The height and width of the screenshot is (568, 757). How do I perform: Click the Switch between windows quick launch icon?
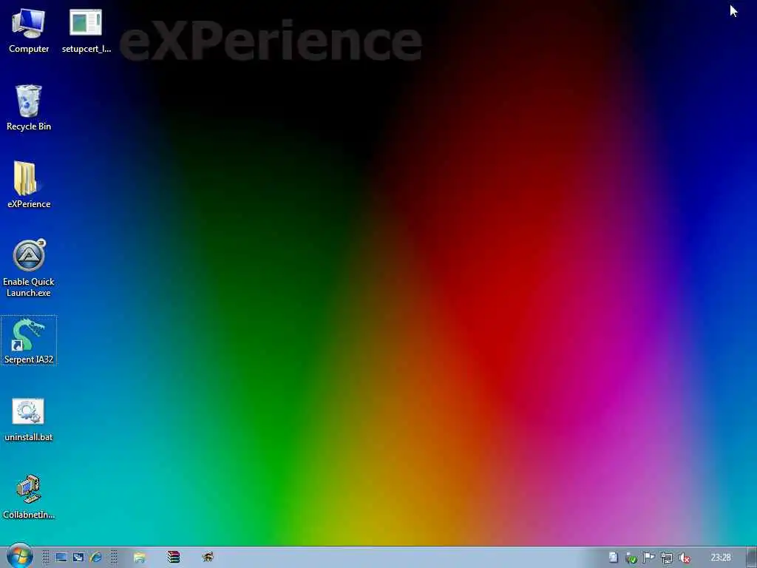pyautogui.click(x=78, y=558)
